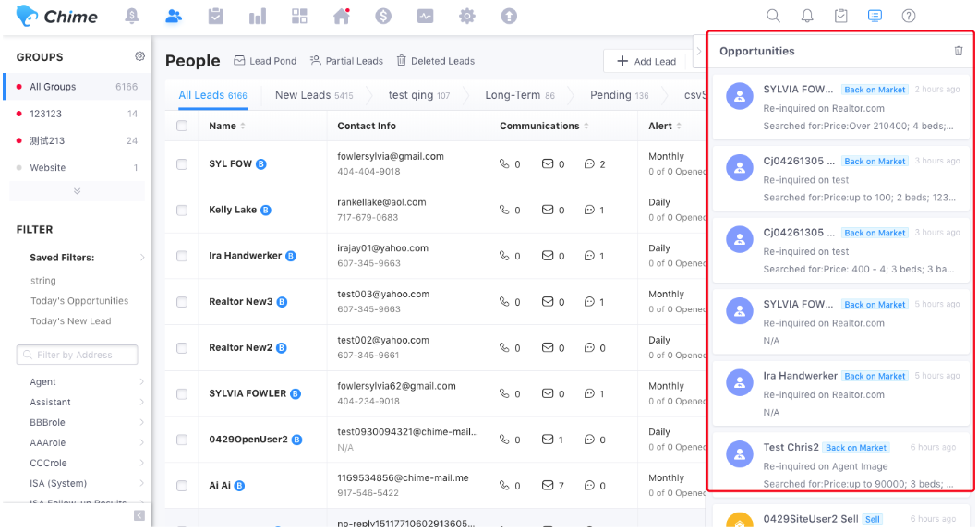Image resolution: width=978 pixels, height=531 pixels.
Task: Open the activity monitor icon
Action: point(426,17)
